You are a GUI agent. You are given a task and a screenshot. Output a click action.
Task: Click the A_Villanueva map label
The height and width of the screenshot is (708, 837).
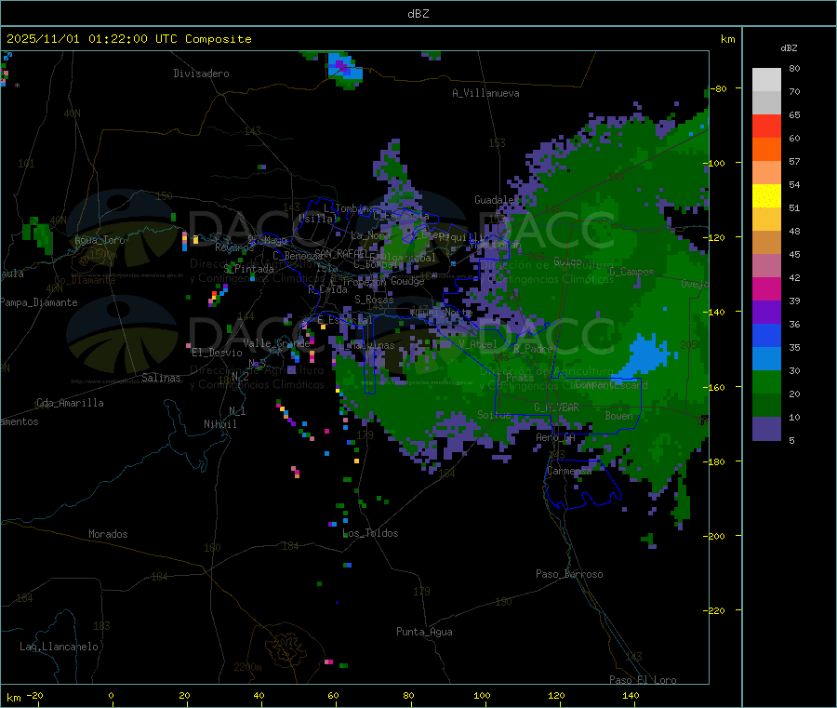(485, 93)
